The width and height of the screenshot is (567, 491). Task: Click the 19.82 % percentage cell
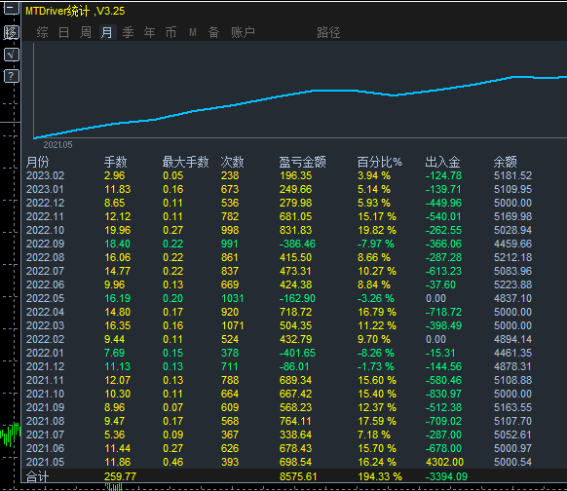click(377, 230)
